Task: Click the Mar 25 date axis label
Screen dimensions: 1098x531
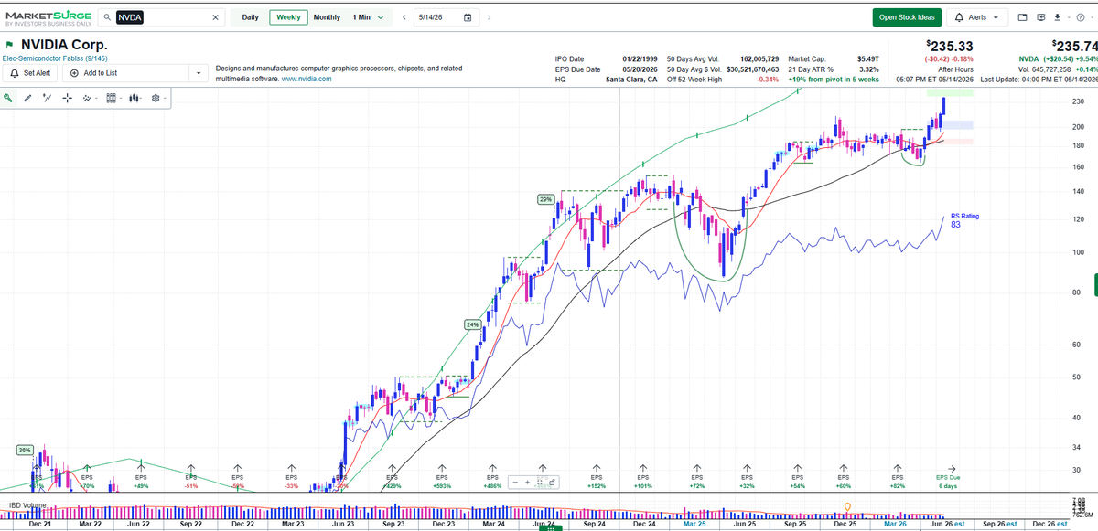Action: pyautogui.click(x=696, y=524)
